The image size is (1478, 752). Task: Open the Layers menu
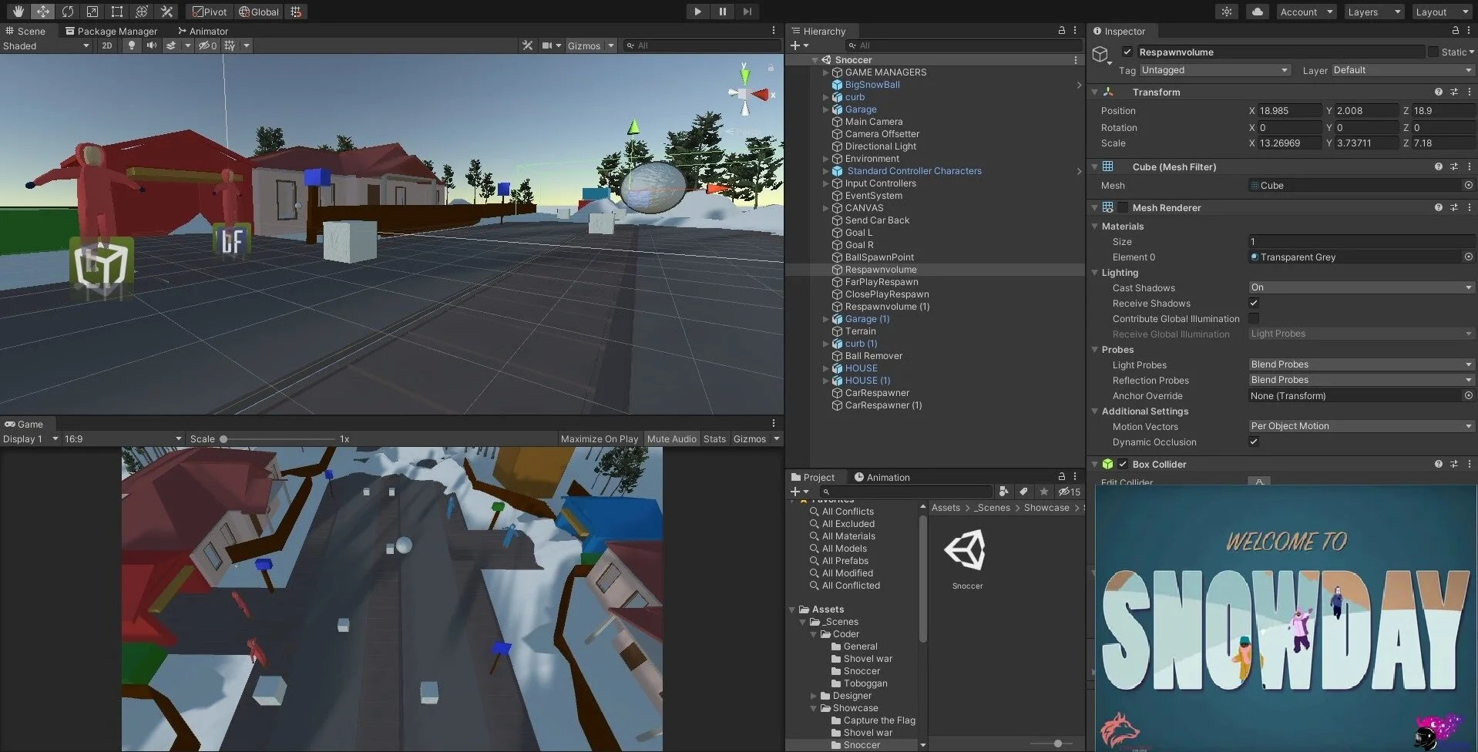1375,12
